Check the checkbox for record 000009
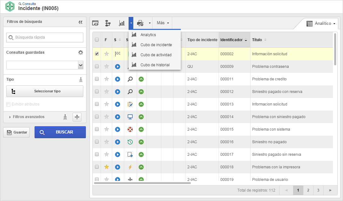 97,66
